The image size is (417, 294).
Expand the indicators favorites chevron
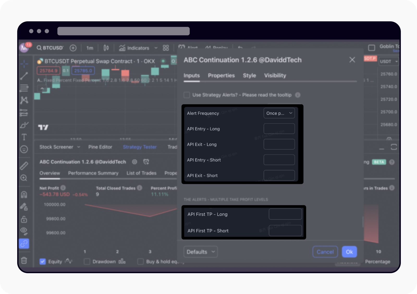pos(156,48)
